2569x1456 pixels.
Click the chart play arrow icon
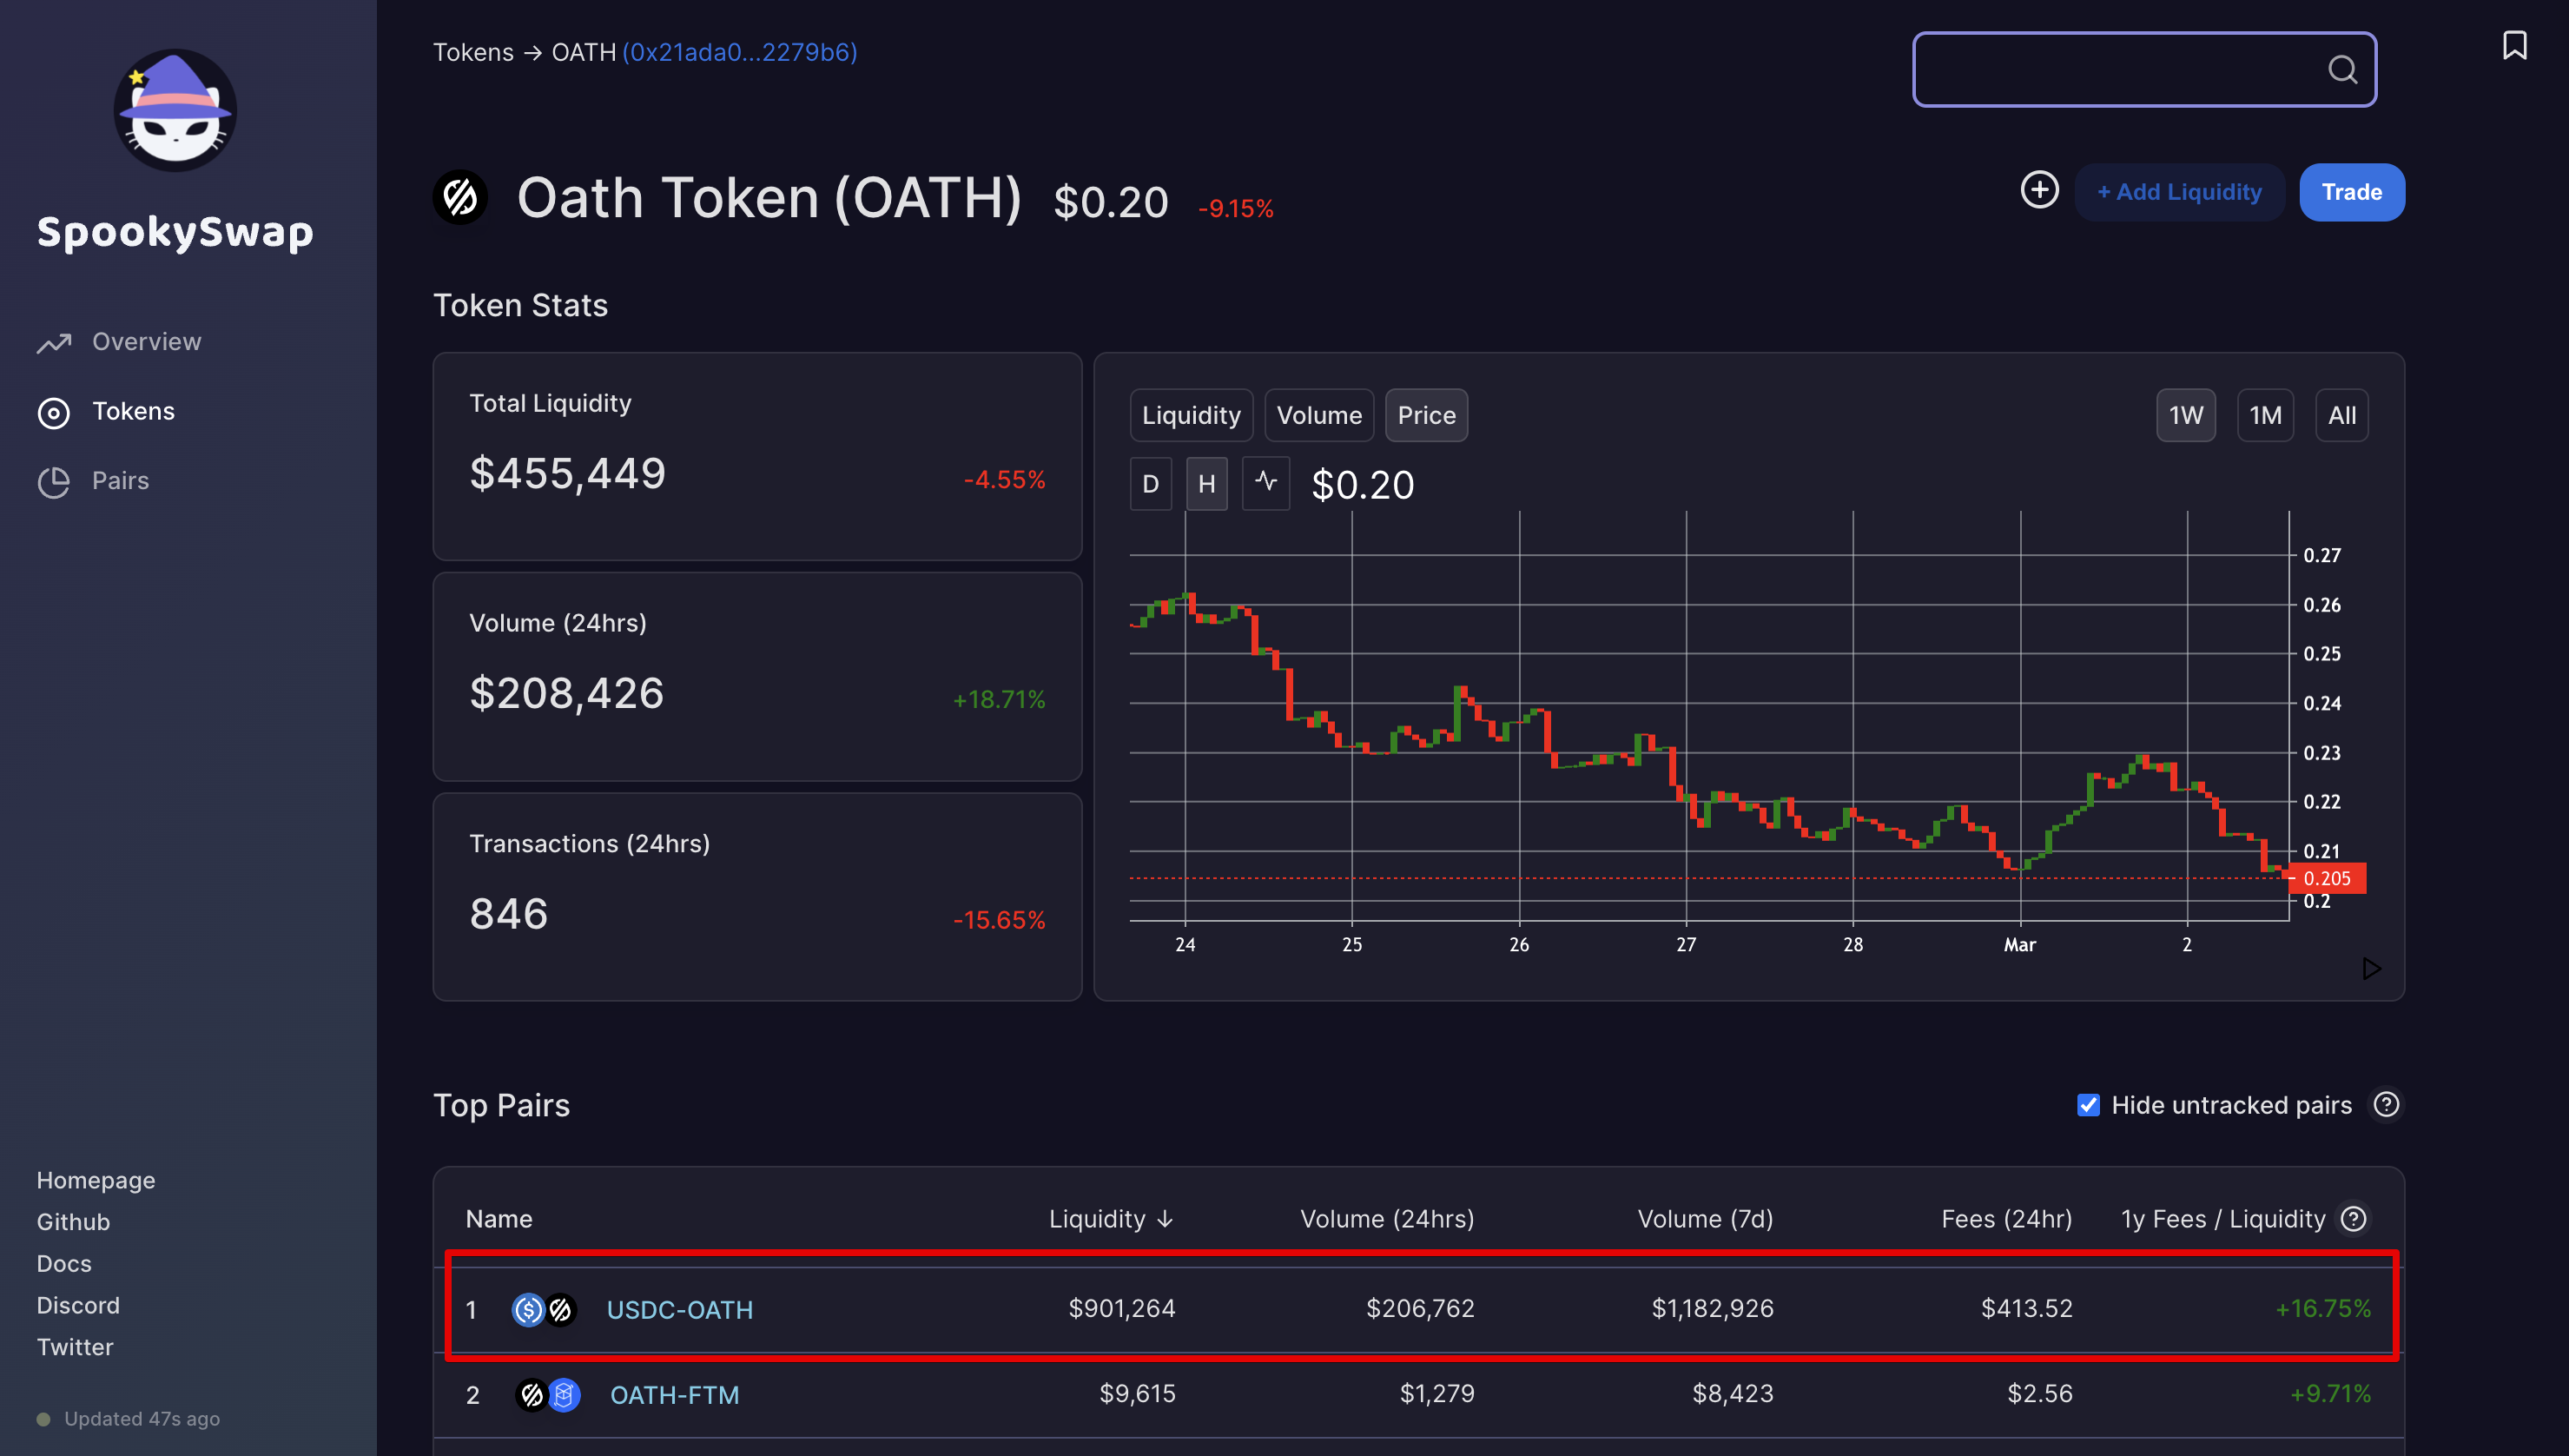coord(2371,968)
